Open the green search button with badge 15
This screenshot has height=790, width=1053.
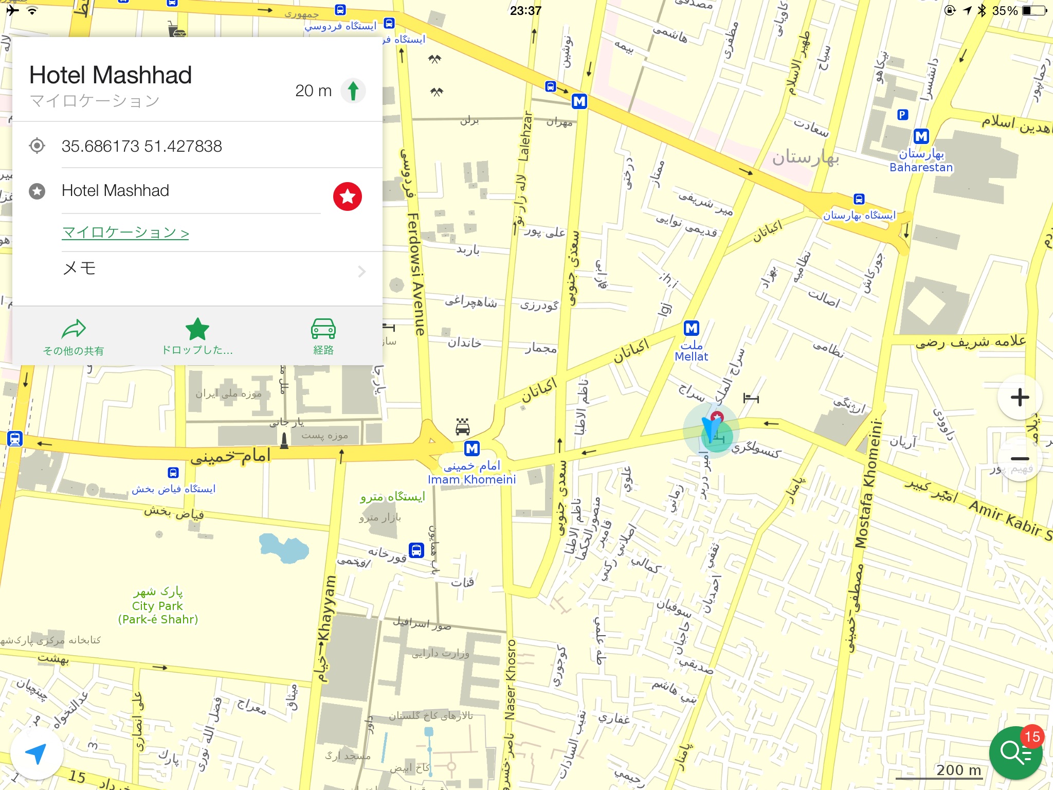[x=1015, y=753]
